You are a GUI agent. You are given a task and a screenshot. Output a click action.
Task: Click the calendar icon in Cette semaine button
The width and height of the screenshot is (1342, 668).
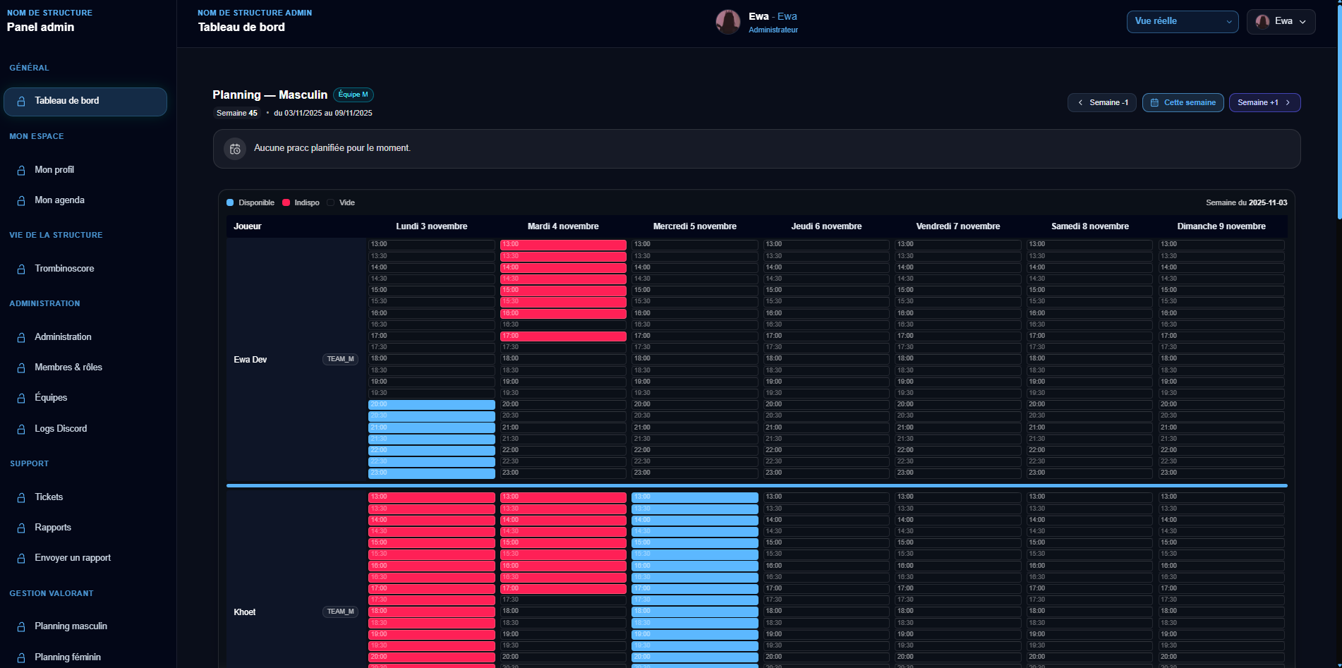[1154, 103]
